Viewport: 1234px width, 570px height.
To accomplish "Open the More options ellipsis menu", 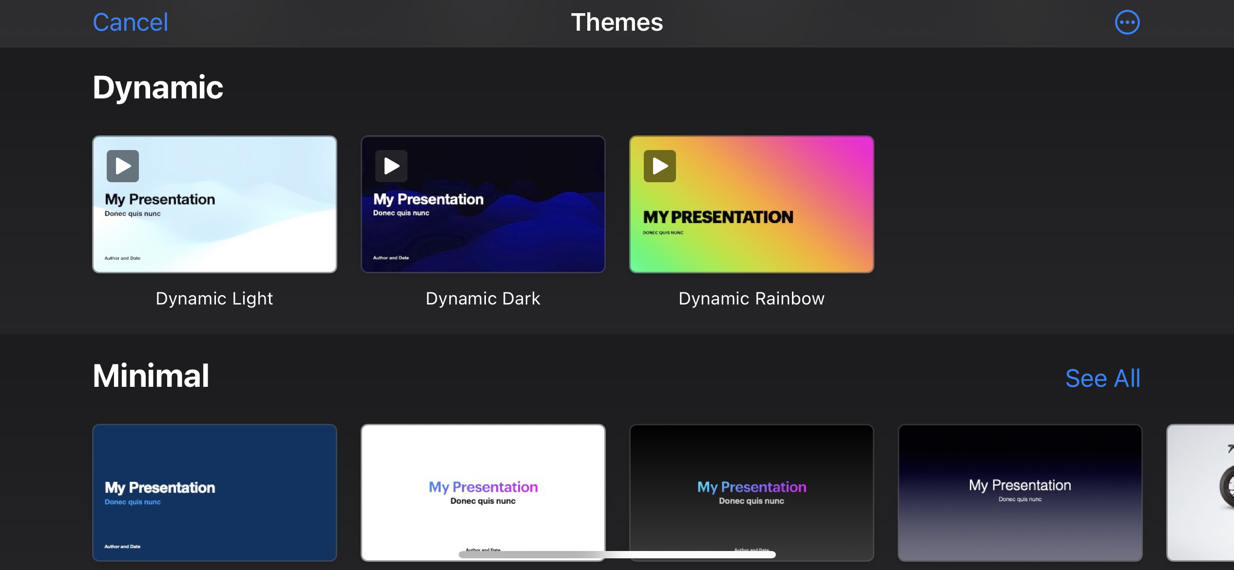I will pos(1127,22).
